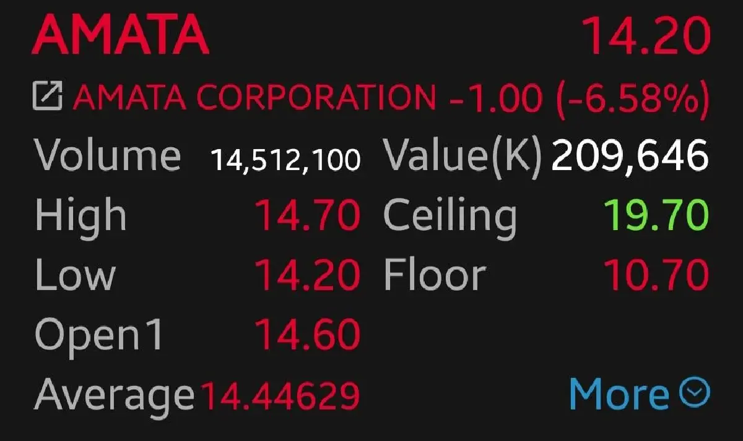This screenshot has width=743, height=441.
Task: Select the Value(K) amount 209,646
Action: [630, 155]
